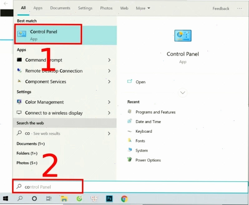Switch to the Web tab
This screenshot has width=249, height=205.
tap(124, 8)
